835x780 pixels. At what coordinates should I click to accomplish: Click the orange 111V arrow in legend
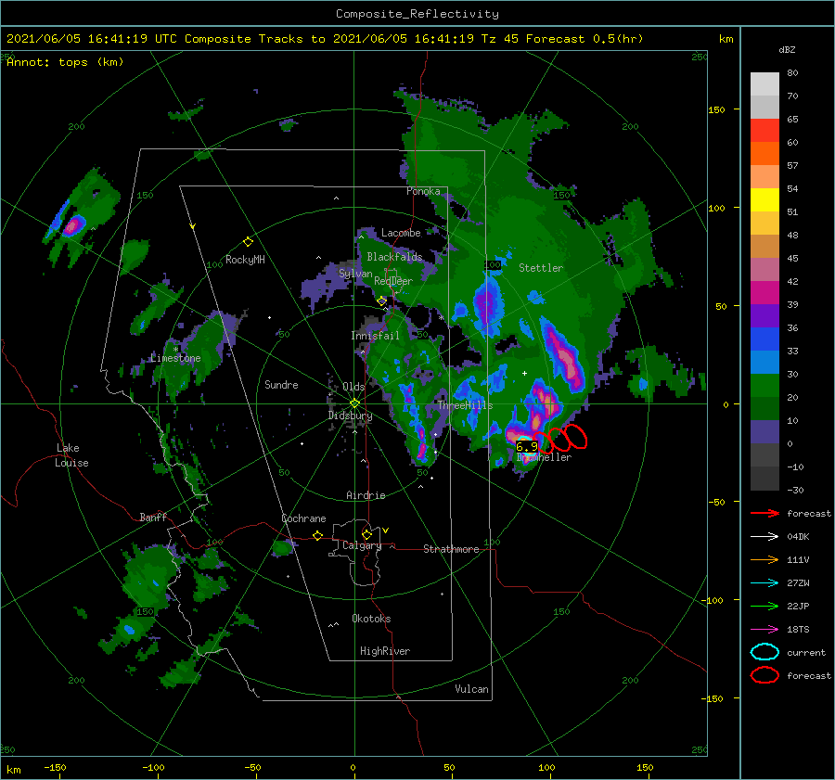coord(764,559)
